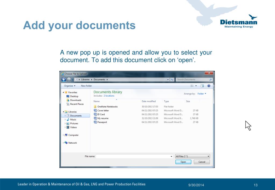Screen dimensions: 275x190
Task: Open the 2 locations link
Action: pyautogui.click(x=109, y=96)
